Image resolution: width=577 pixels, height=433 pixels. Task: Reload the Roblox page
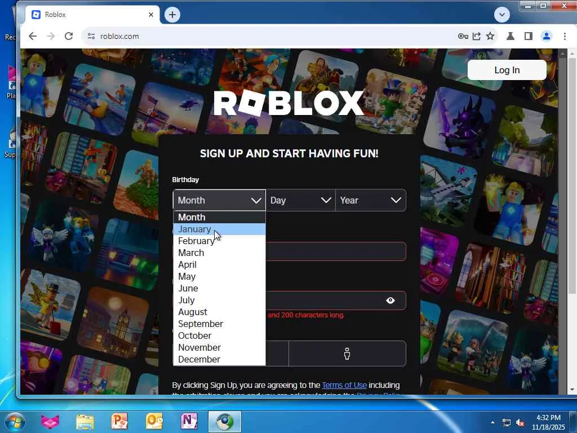click(68, 36)
